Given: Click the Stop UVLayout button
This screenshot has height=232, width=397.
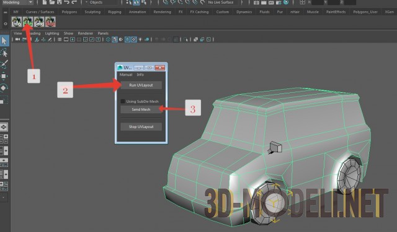Looking at the screenshot, I should (x=141, y=127).
